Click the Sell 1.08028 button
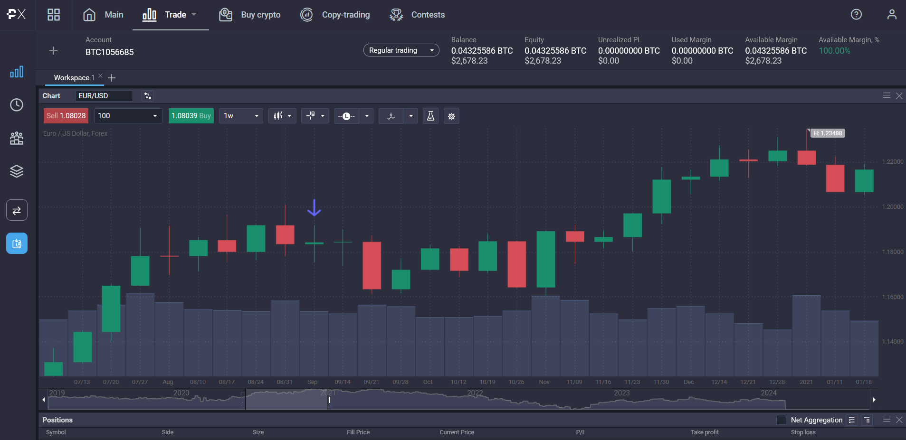 point(66,116)
